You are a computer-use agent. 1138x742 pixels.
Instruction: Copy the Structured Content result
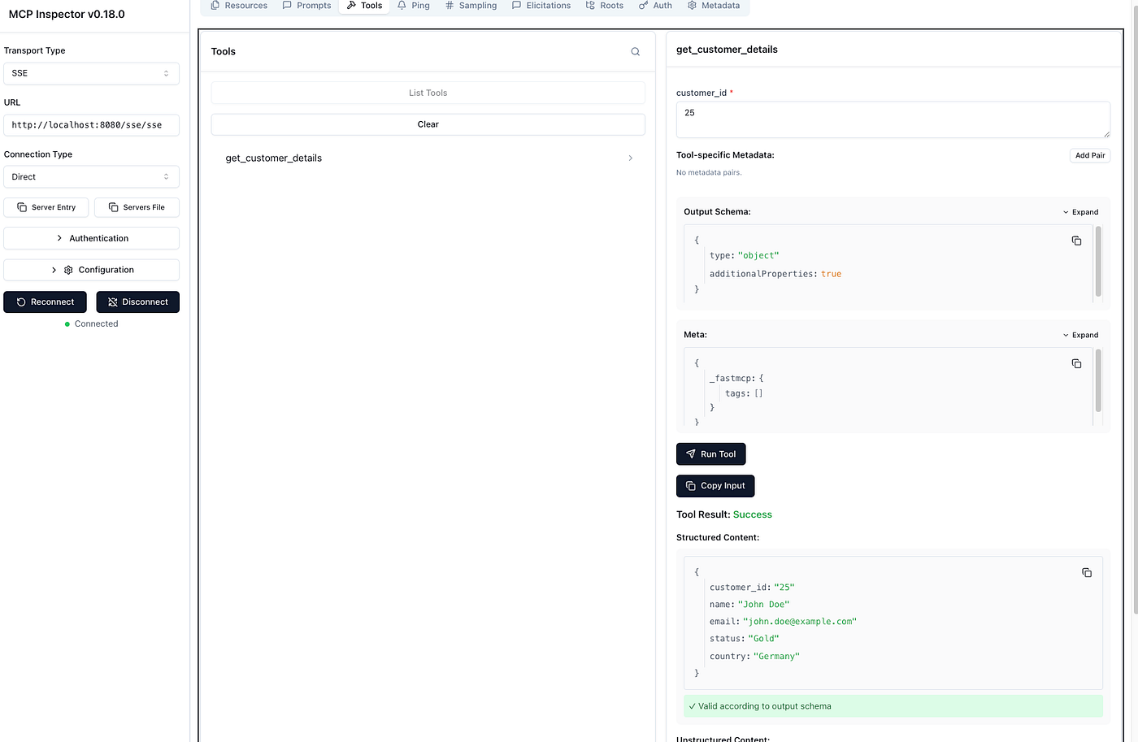pos(1087,572)
